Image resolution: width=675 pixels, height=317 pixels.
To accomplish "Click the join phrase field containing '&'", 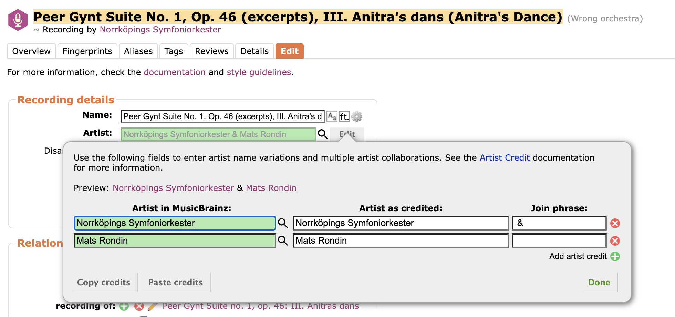I will [x=559, y=223].
